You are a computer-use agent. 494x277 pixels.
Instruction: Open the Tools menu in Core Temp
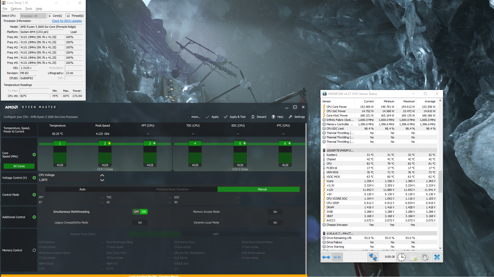pyautogui.click(x=29, y=9)
